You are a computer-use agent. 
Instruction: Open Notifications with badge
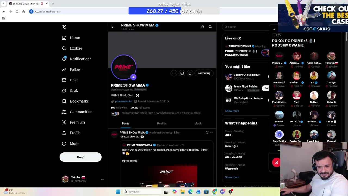pos(76,59)
